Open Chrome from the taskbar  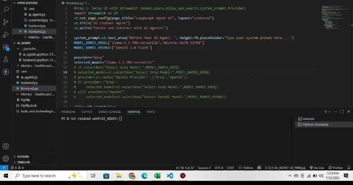[132, 176]
